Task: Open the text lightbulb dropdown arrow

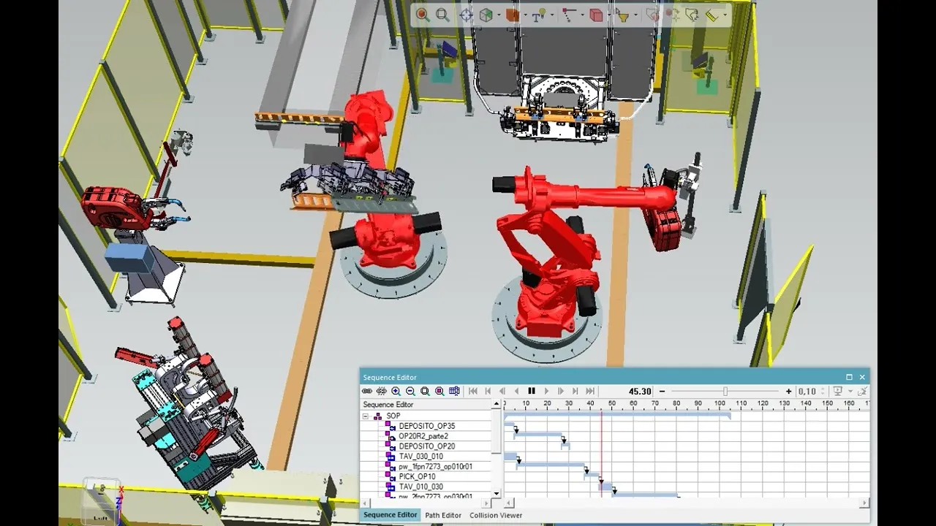Action: point(552,15)
